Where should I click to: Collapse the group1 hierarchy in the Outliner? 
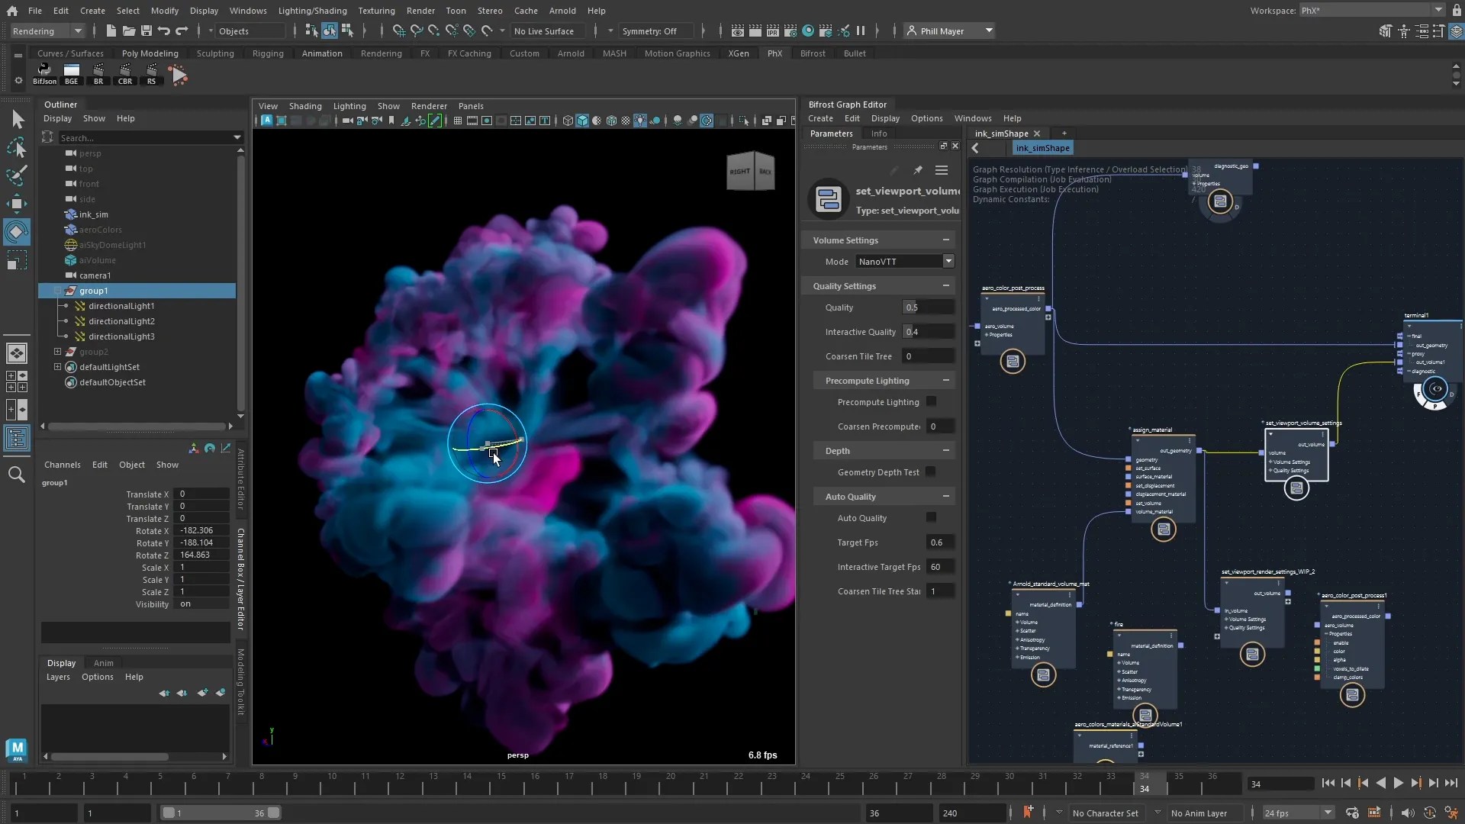(58, 291)
